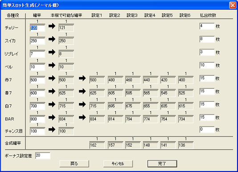Click 合成確率 設定4 value 148
The width and height of the screenshot is (238, 172).
click(x=150, y=145)
